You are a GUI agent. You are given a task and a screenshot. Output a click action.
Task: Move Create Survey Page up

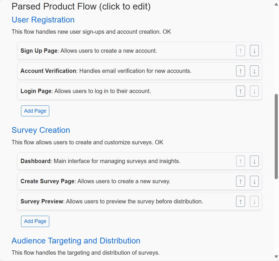point(240,181)
